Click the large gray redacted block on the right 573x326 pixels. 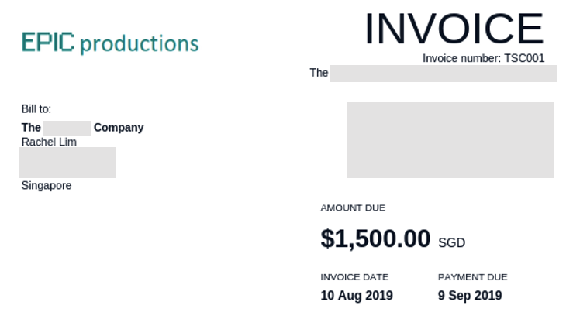tap(450, 140)
